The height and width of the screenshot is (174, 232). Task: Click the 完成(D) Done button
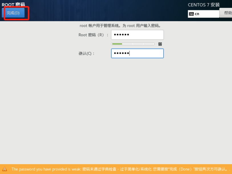click(x=13, y=13)
